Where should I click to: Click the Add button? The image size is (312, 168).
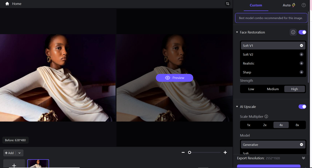click(x=9, y=153)
